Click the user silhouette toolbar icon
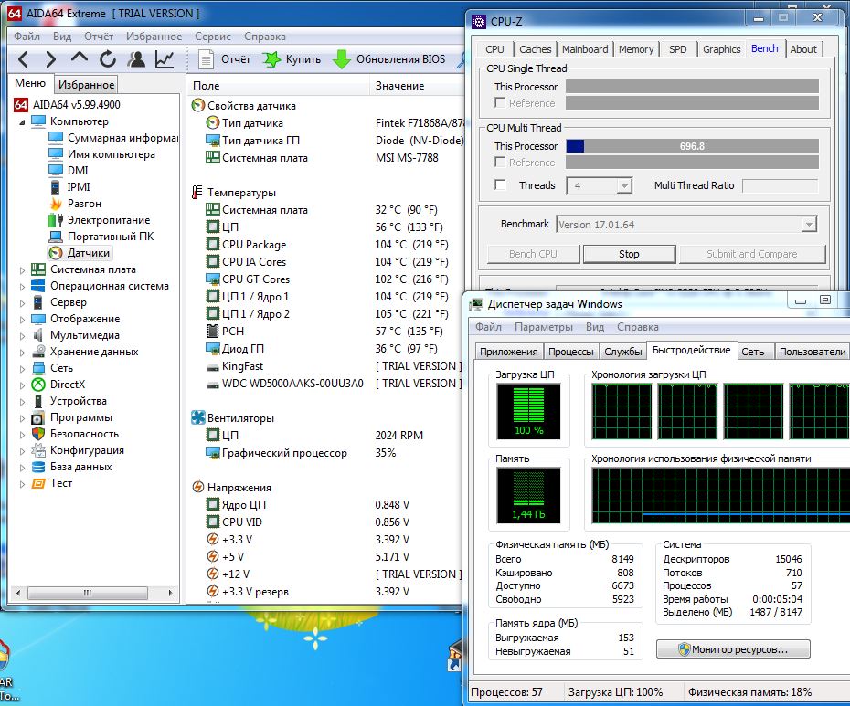 click(x=136, y=59)
